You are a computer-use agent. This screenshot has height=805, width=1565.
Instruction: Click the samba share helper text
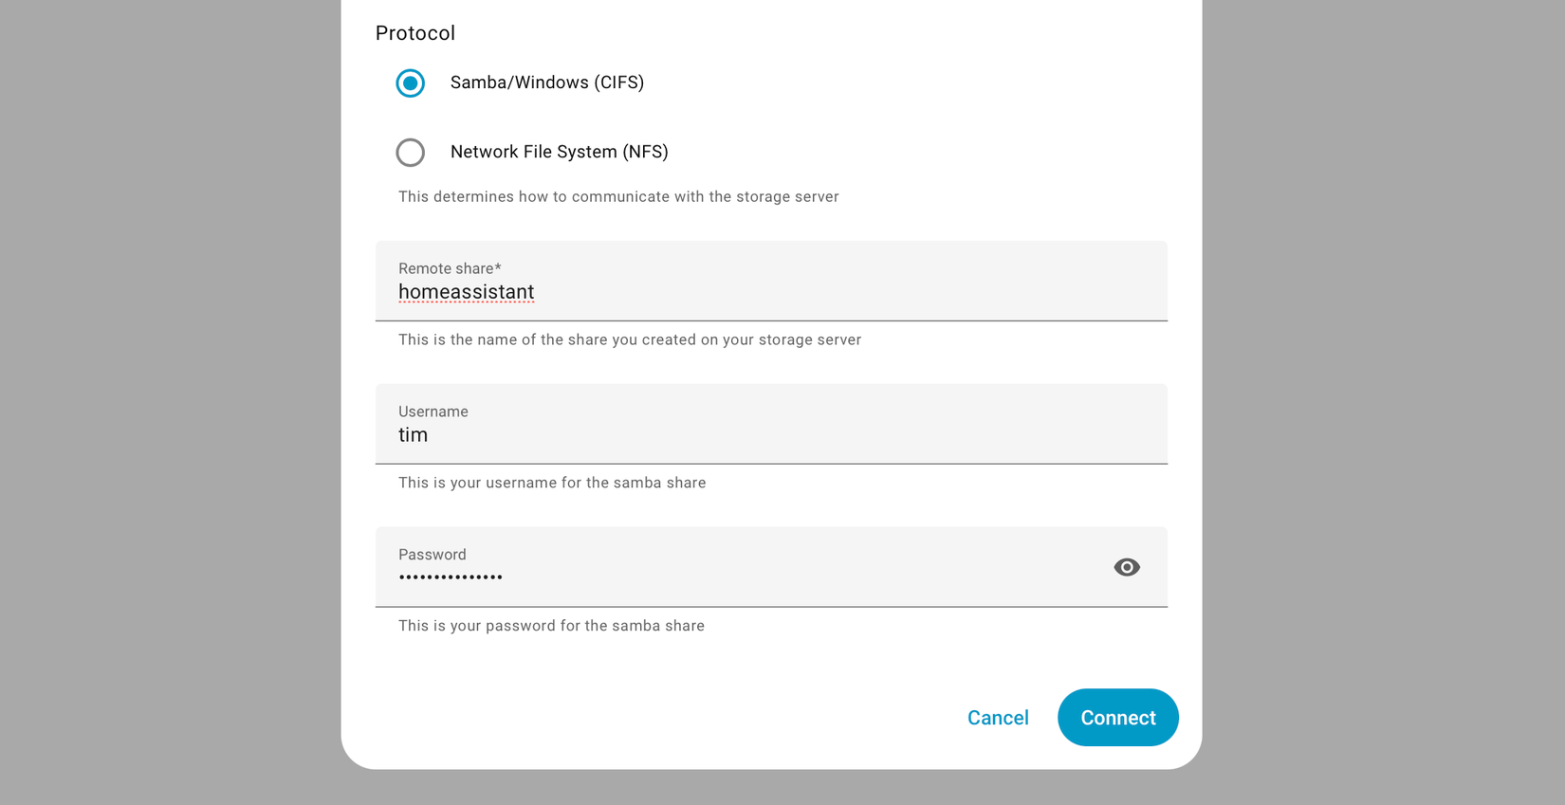pyautogui.click(x=551, y=483)
